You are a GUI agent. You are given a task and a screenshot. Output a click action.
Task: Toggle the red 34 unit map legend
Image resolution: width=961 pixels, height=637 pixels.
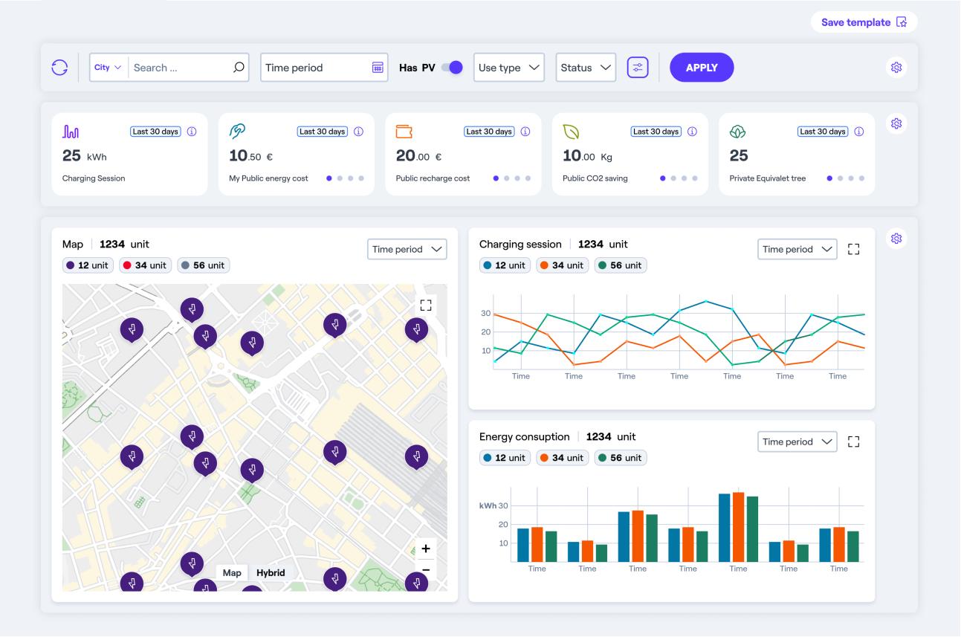pyautogui.click(x=144, y=265)
